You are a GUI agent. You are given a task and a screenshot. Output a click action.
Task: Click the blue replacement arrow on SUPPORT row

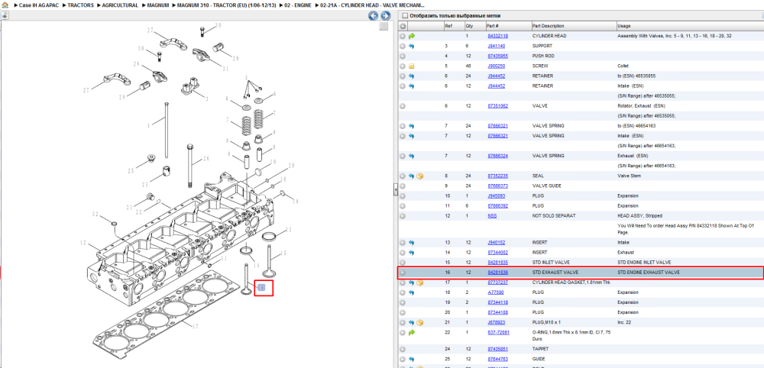point(412,47)
